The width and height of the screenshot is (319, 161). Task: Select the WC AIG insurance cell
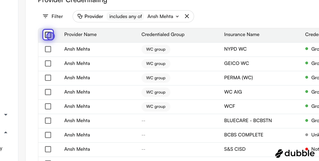233,92
